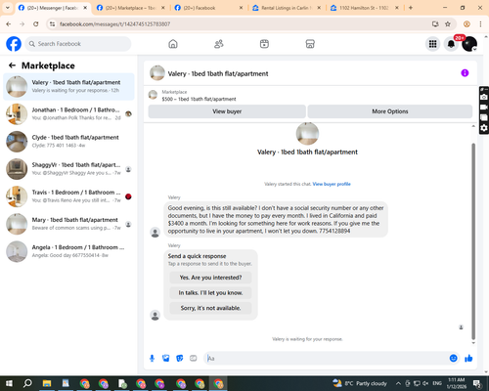This screenshot has width=489, height=391.
Task: Open the Facebook Home feed icon
Action: 173,44
